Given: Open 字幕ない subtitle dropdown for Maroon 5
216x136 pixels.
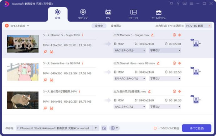Looking at the screenshot, I should [x=165, y=50].
